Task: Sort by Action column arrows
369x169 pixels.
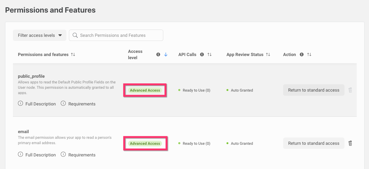Action: pyautogui.click(x=309, y=54)
